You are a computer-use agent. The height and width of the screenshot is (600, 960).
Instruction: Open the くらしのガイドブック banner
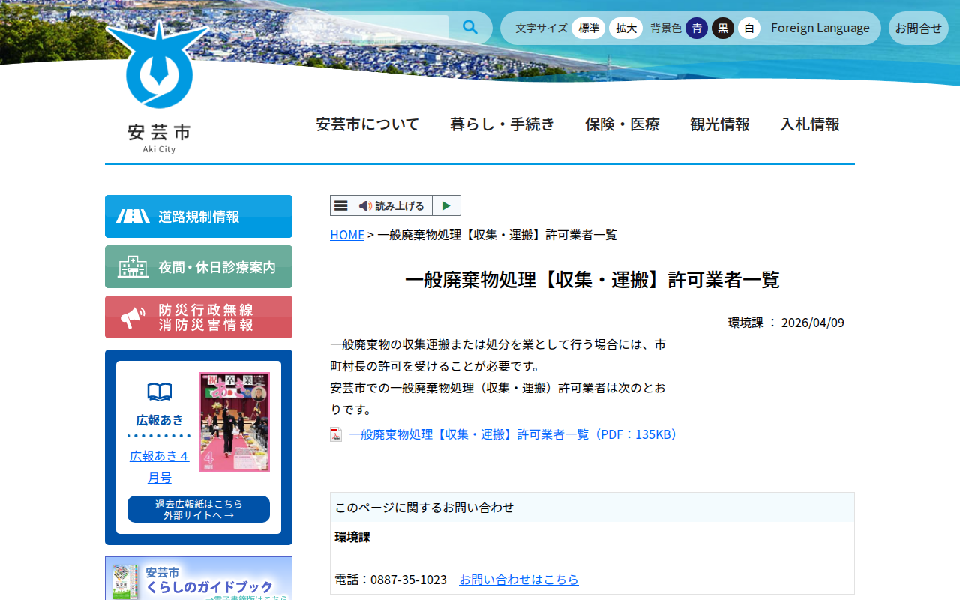pos(199,578)
